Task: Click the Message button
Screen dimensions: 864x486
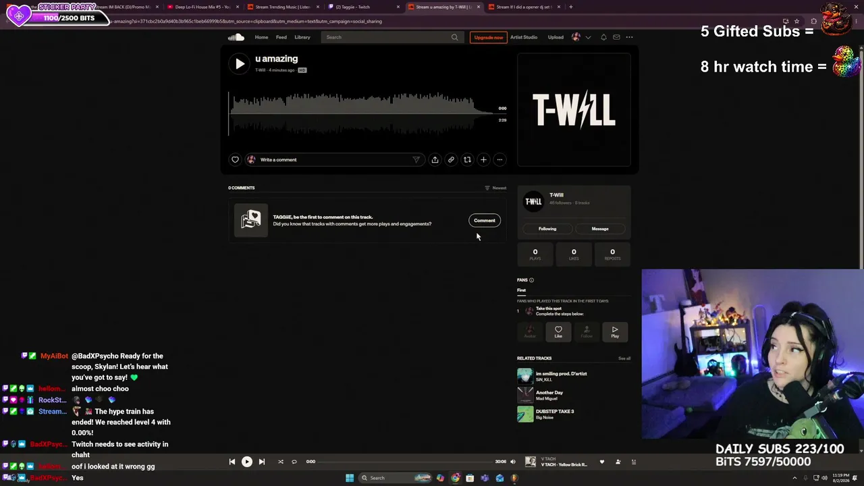Action: pos(600,229)
